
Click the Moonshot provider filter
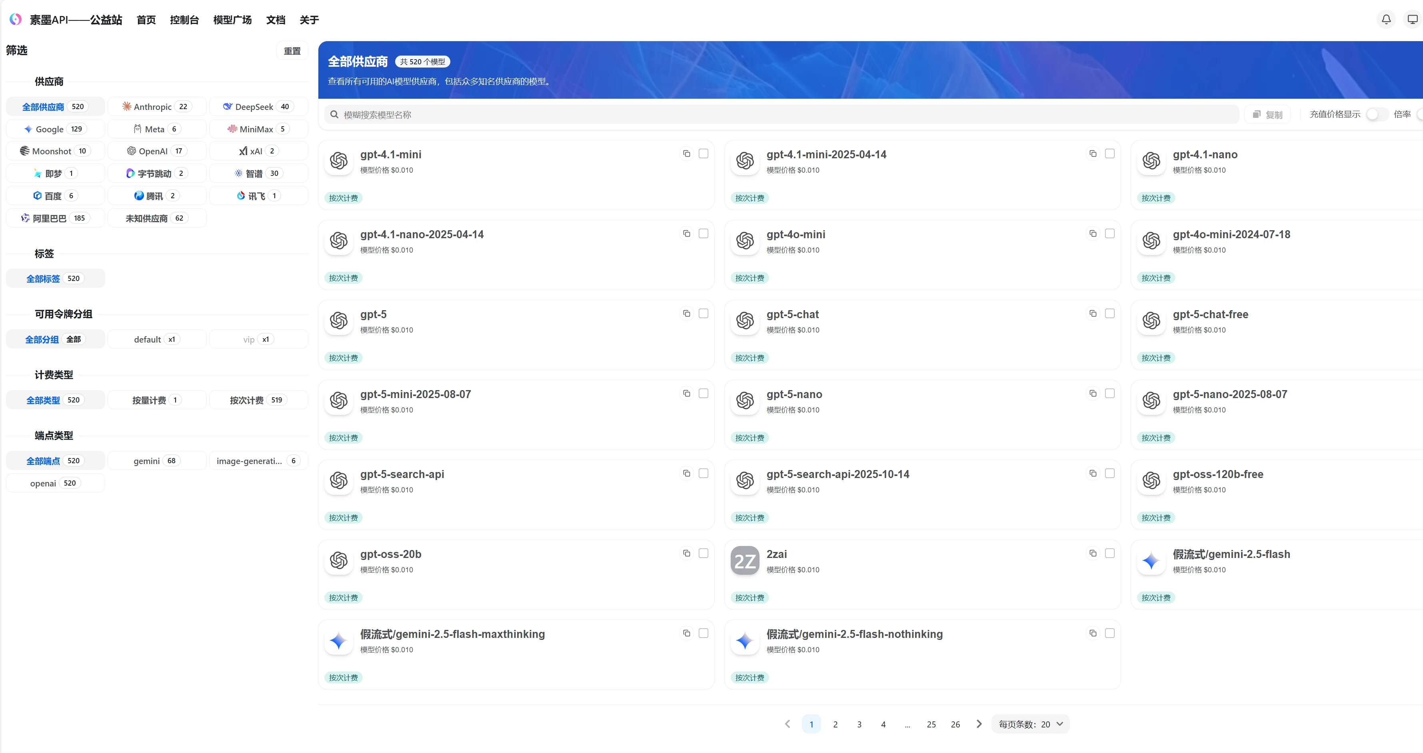tap(55, 150)
